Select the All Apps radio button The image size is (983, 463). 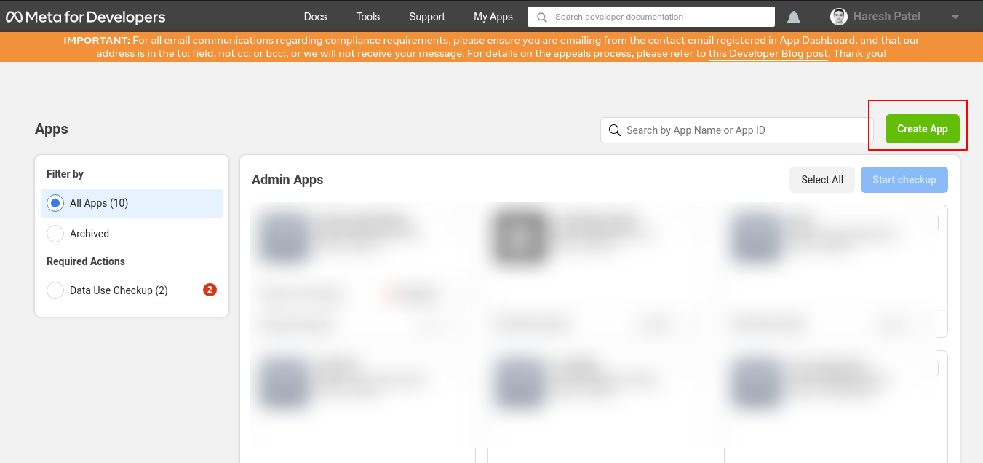pyautogui.click(x=55, y=204)
